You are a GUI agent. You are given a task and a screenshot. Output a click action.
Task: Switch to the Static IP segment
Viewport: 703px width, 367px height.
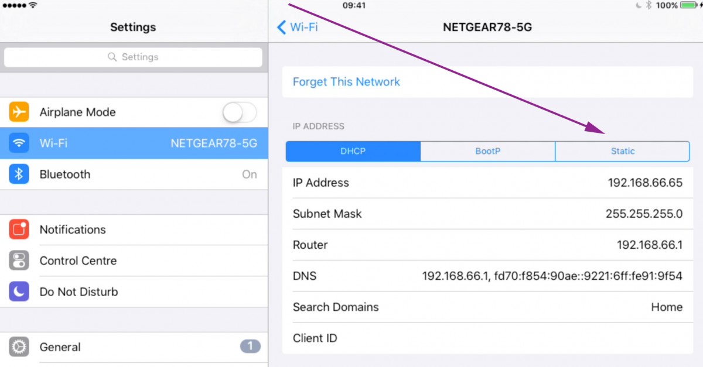[622, 151]
